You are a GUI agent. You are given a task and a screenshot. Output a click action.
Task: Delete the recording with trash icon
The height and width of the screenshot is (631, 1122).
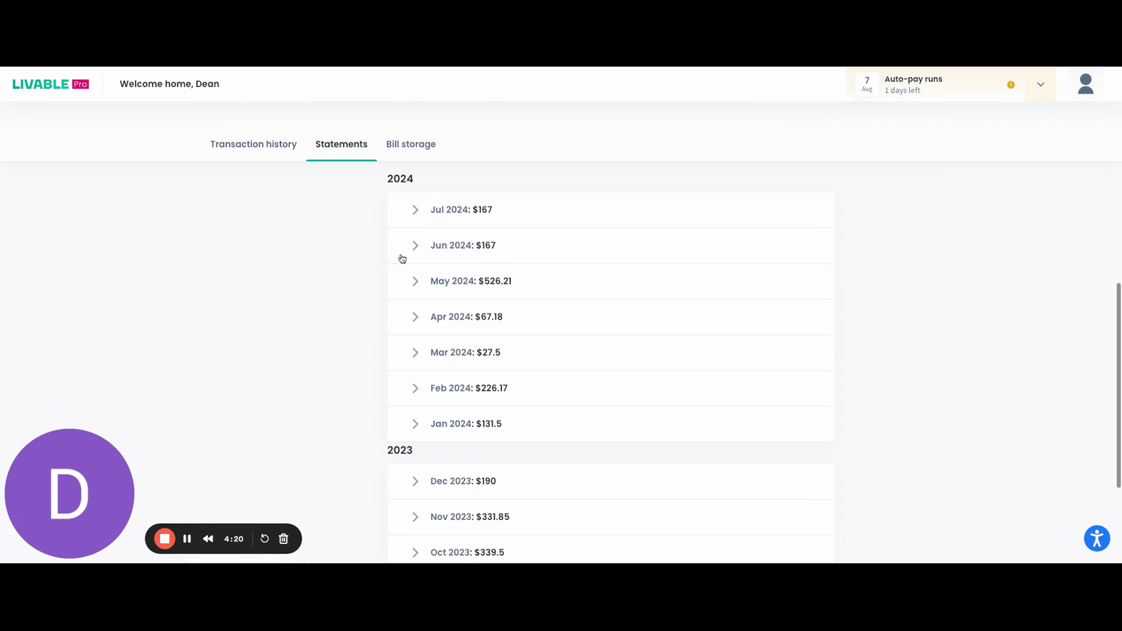point(284,539)
